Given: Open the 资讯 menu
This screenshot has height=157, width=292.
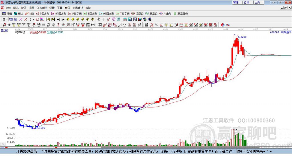Looking at the screenshot, I should 23,8.
